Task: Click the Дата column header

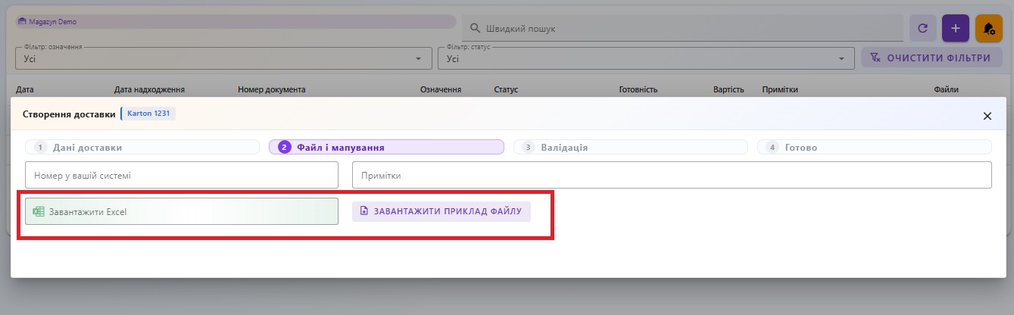Action: coord(25,89)
